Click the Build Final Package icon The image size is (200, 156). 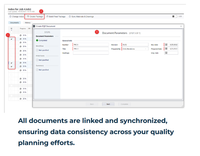47,17
